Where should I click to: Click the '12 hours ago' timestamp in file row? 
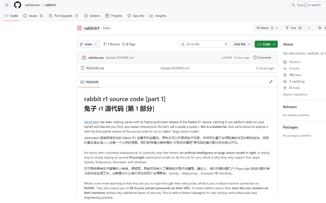265,68
